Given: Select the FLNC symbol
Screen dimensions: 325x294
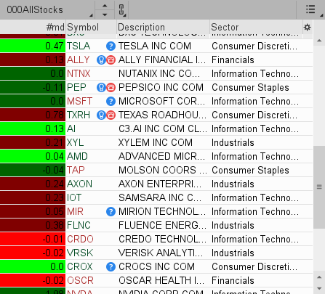Looking at the screenshot, I should pyautogui.click(x=79, y=225).
